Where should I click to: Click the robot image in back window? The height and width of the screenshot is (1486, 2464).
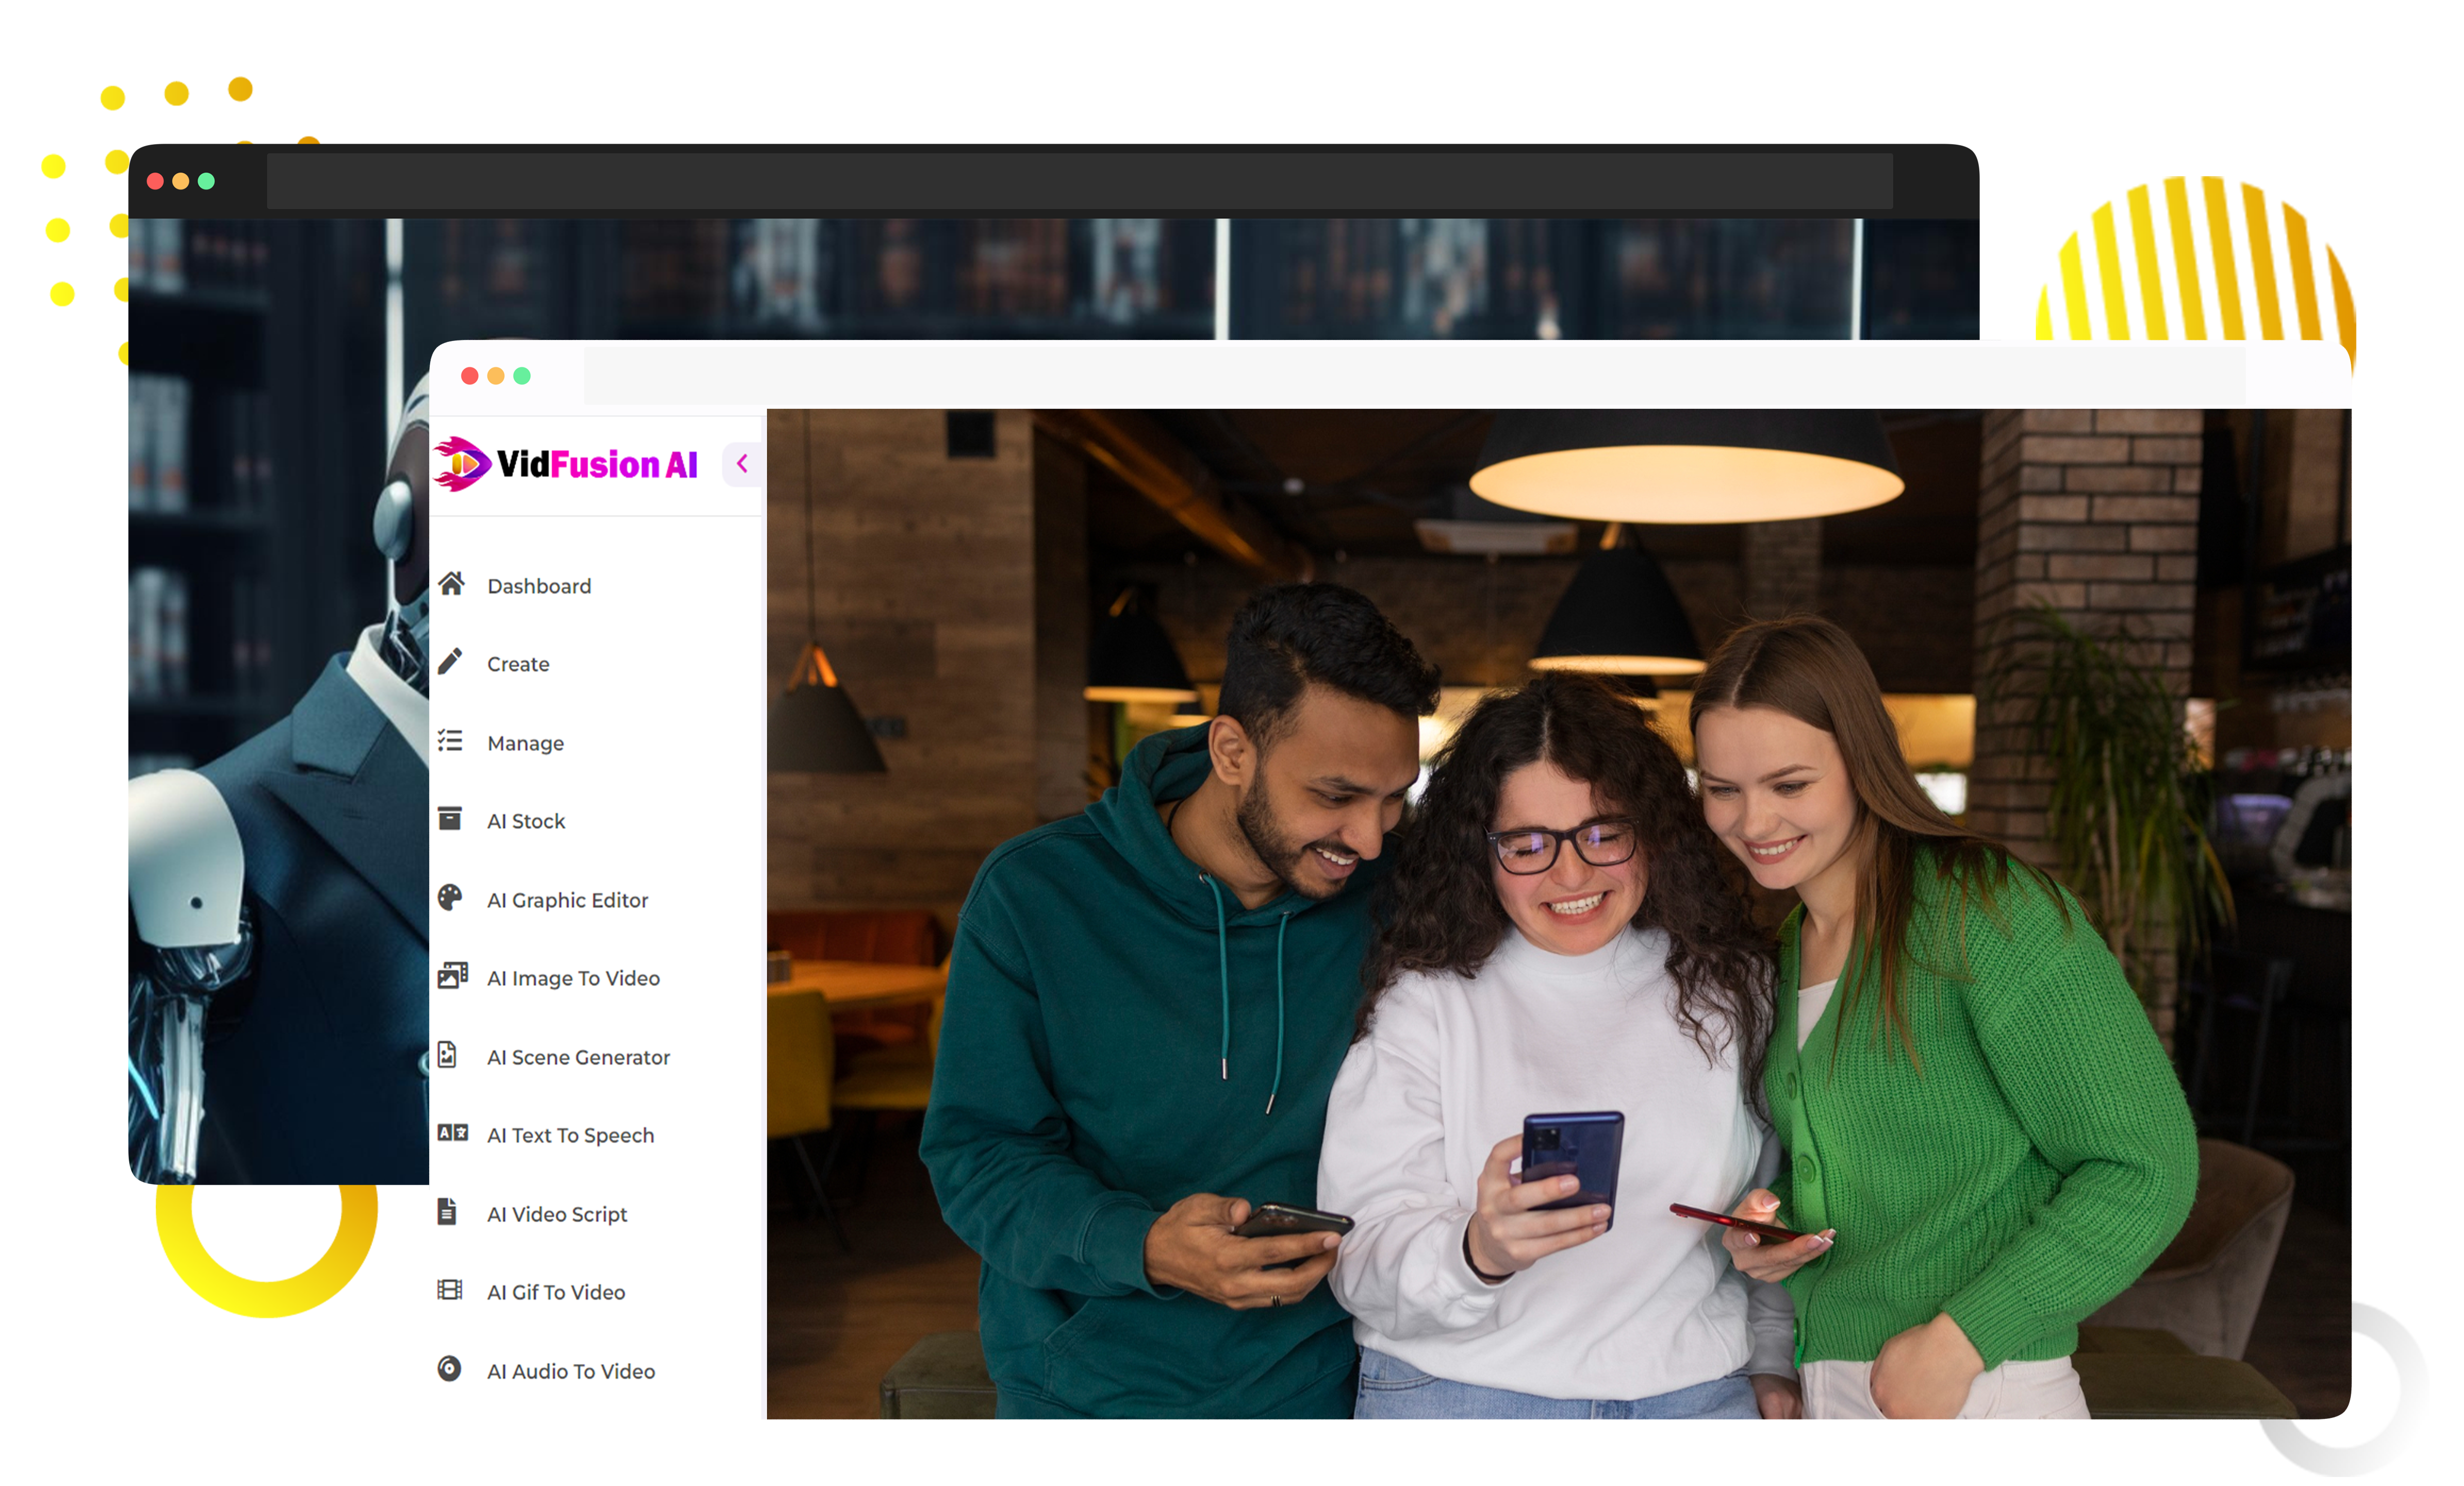tap(279, 760)
